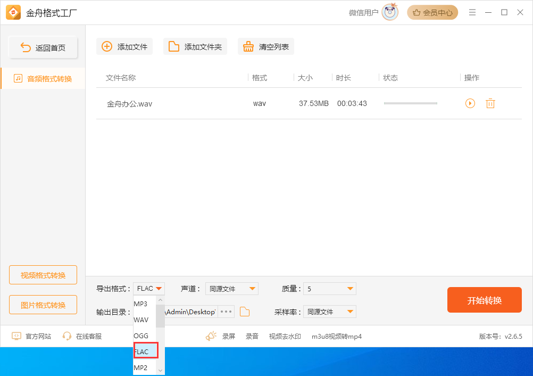533x376 pixels.
Task: Click the 微信用户 label
Action: (x=363, y=13)
